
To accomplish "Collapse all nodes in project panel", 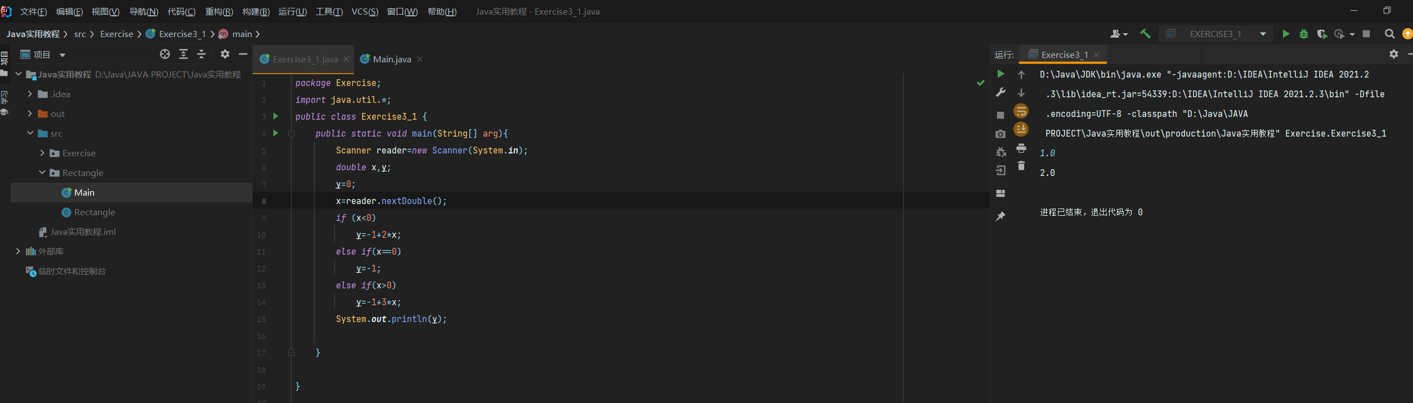I will [201, 54].
